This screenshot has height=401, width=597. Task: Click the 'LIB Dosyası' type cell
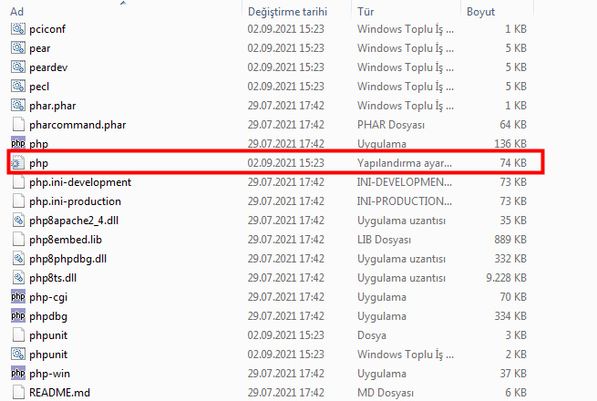[x=384, y=240]
